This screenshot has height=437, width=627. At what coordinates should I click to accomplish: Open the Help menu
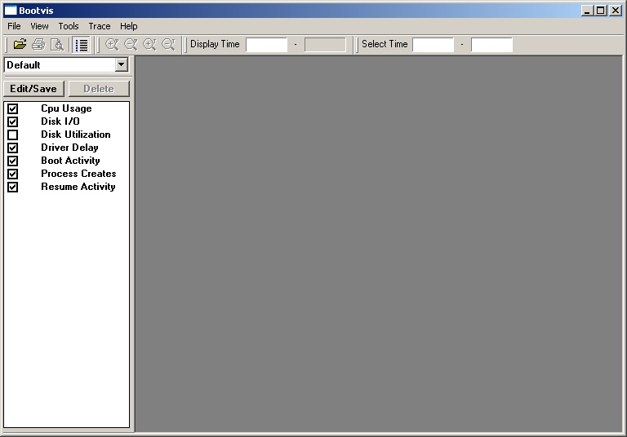(129, 26)
